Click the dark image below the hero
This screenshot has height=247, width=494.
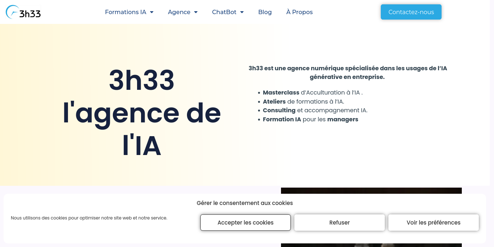371,191
